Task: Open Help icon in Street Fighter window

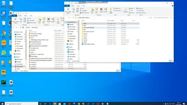Action: point(172,6)
